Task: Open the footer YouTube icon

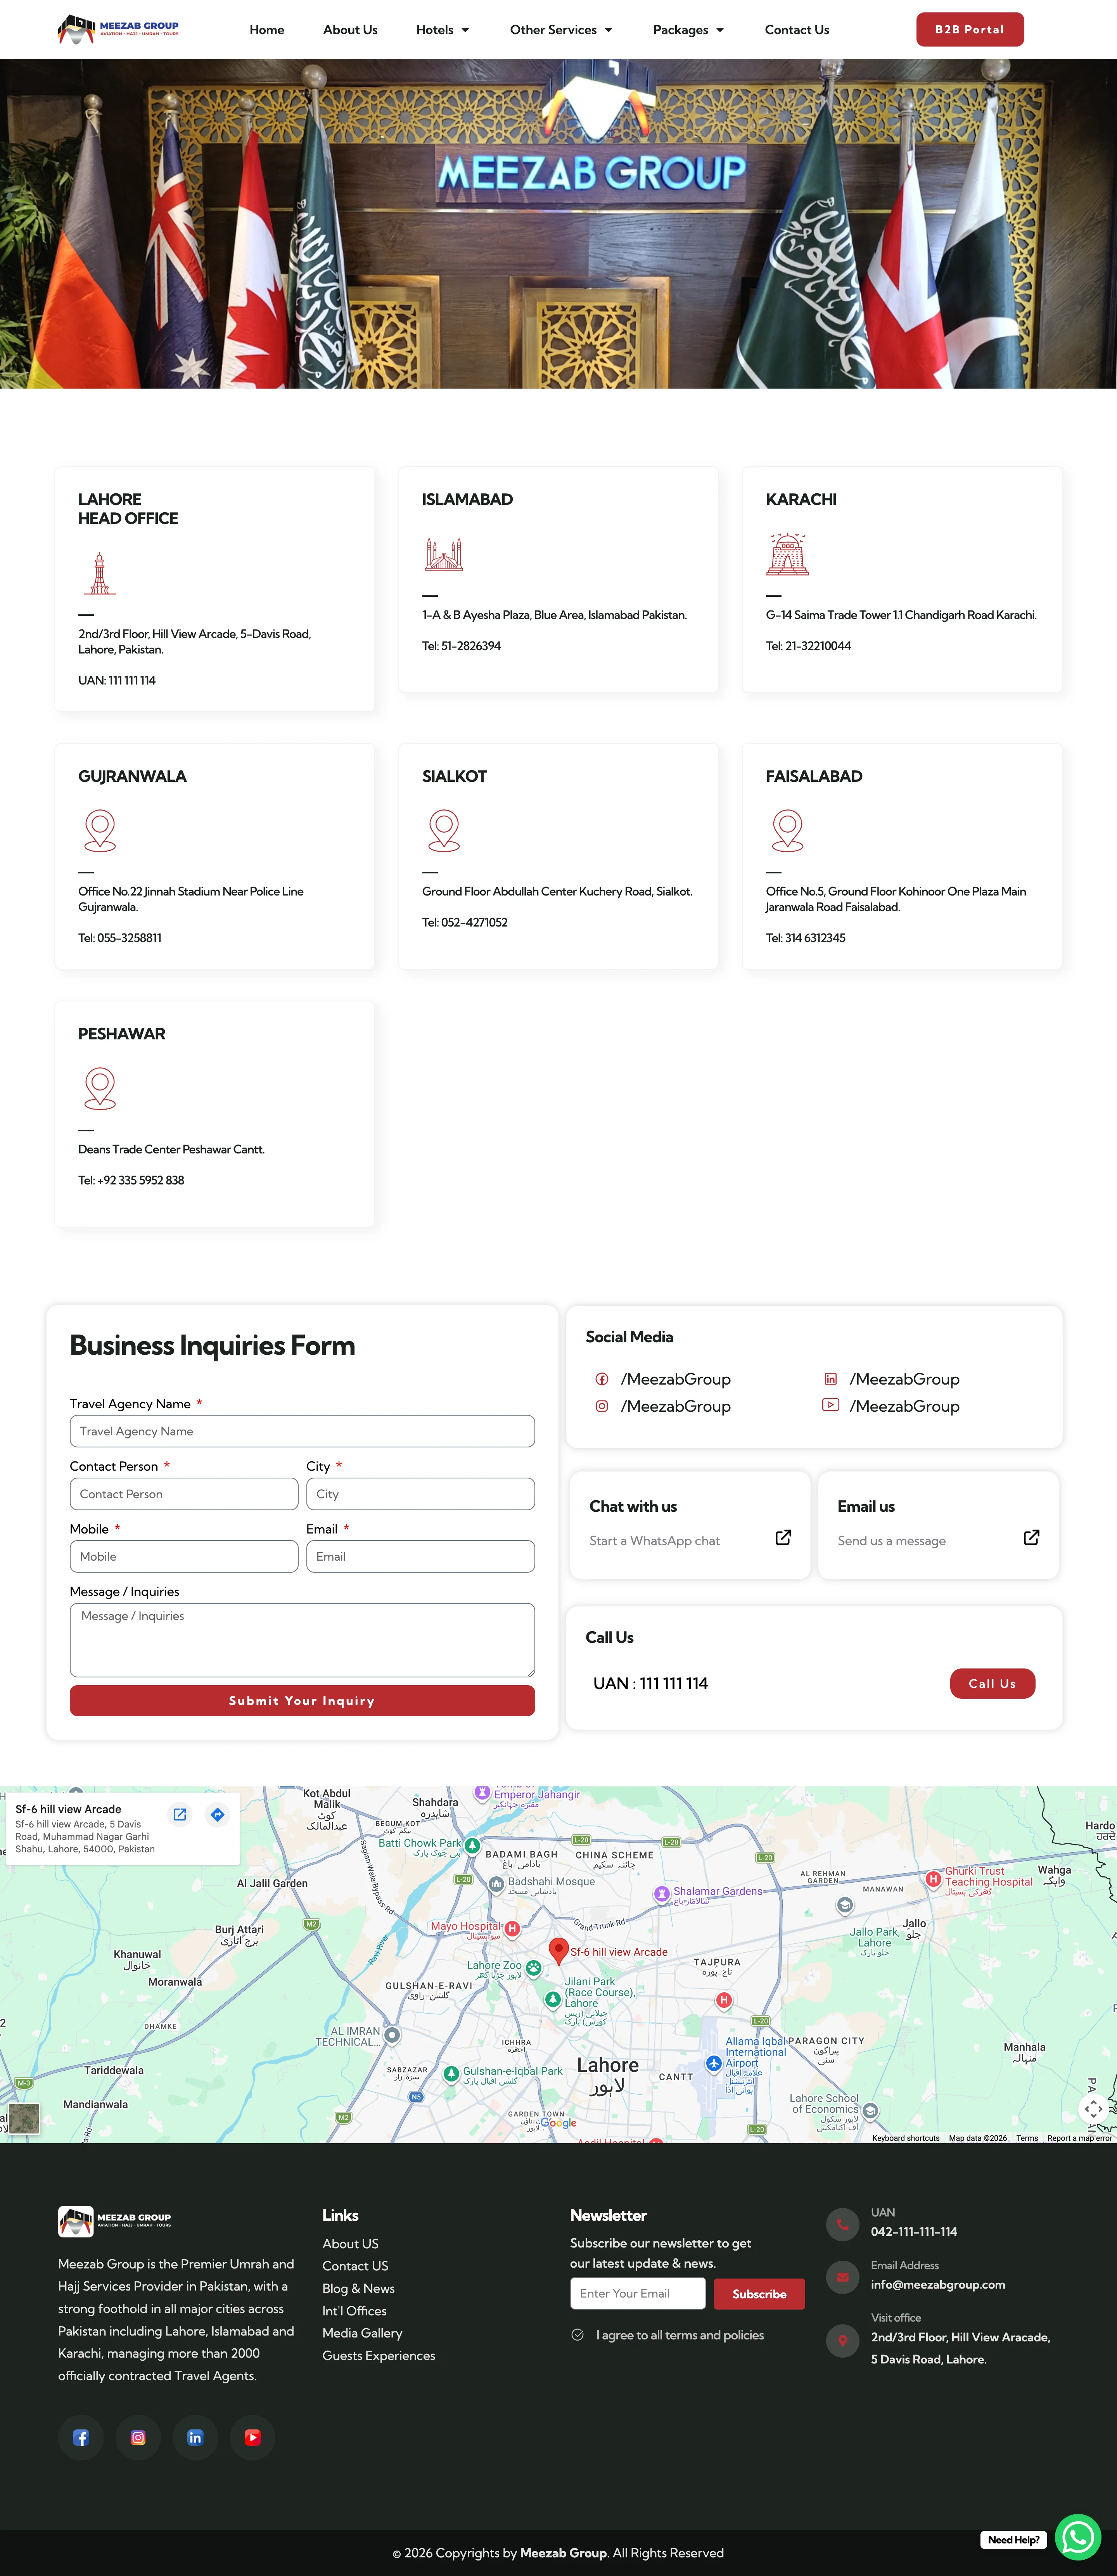Action: [252, 2437]
